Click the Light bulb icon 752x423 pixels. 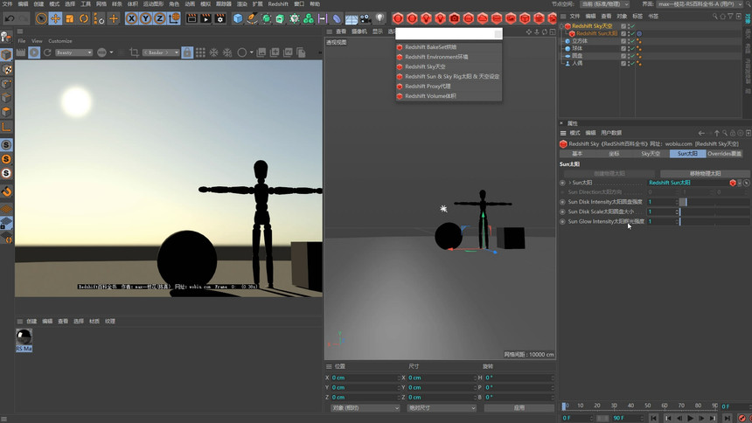(379, 18)
